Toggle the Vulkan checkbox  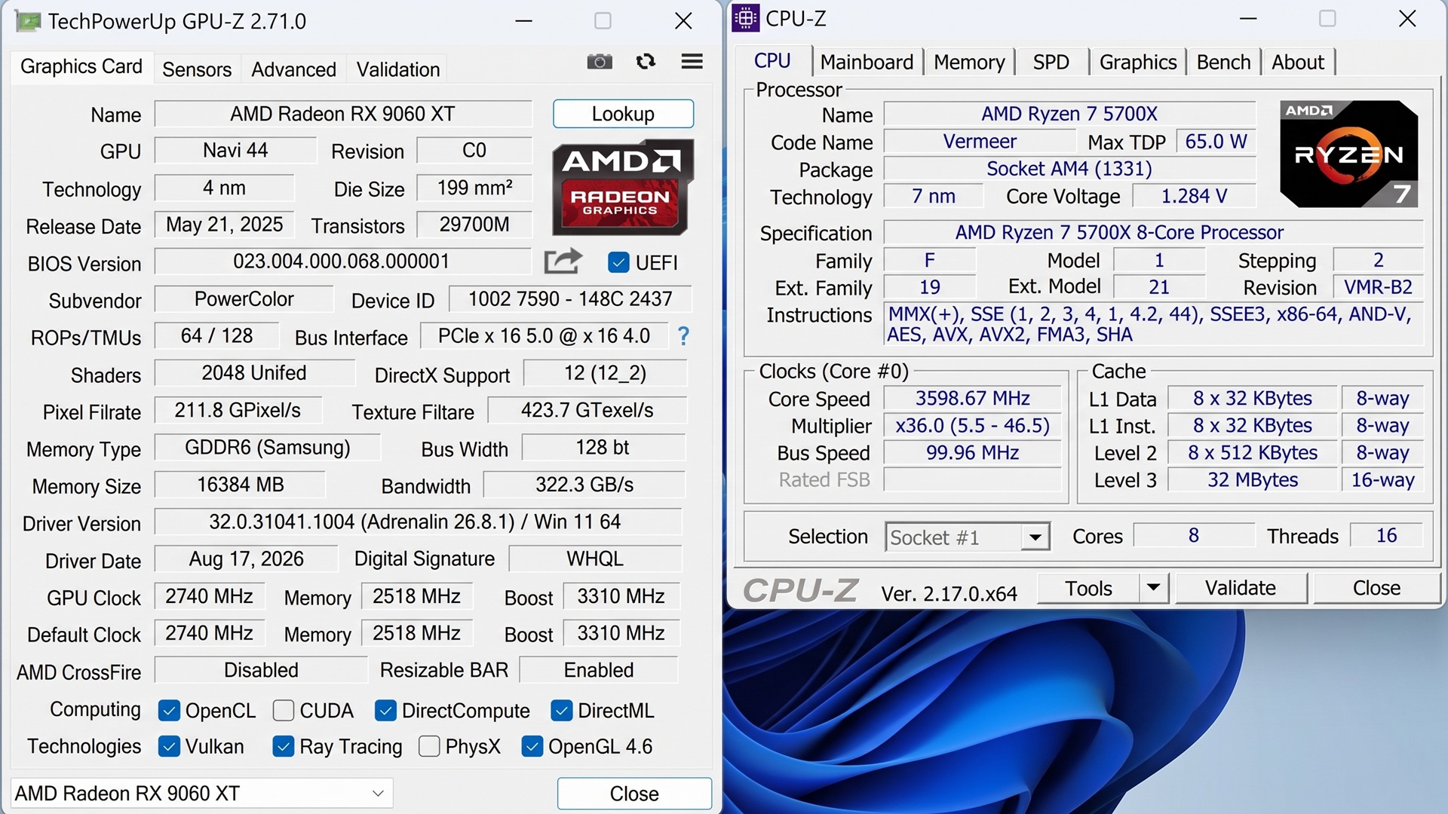169,746
